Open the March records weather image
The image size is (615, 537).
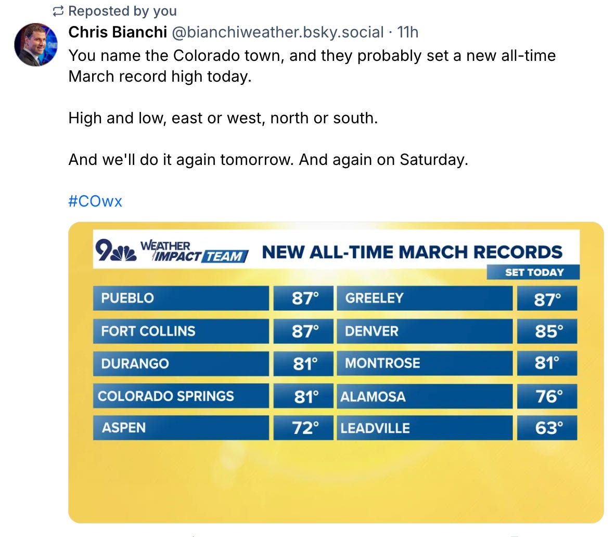(x=336, y=479)
